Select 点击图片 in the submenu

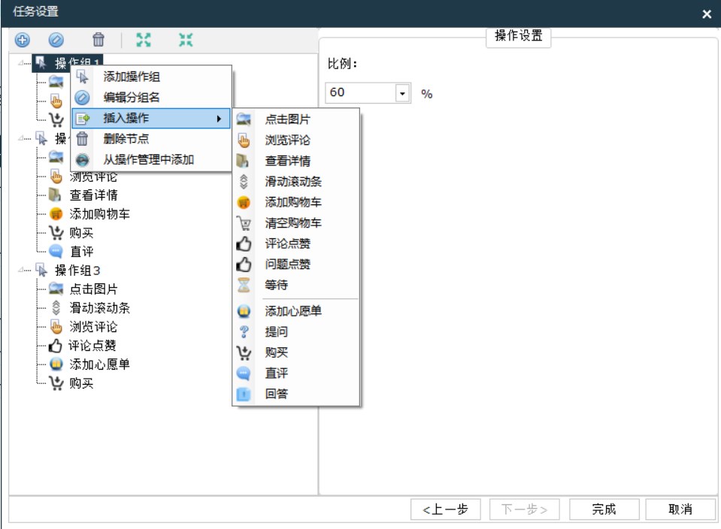pos(296,119)
